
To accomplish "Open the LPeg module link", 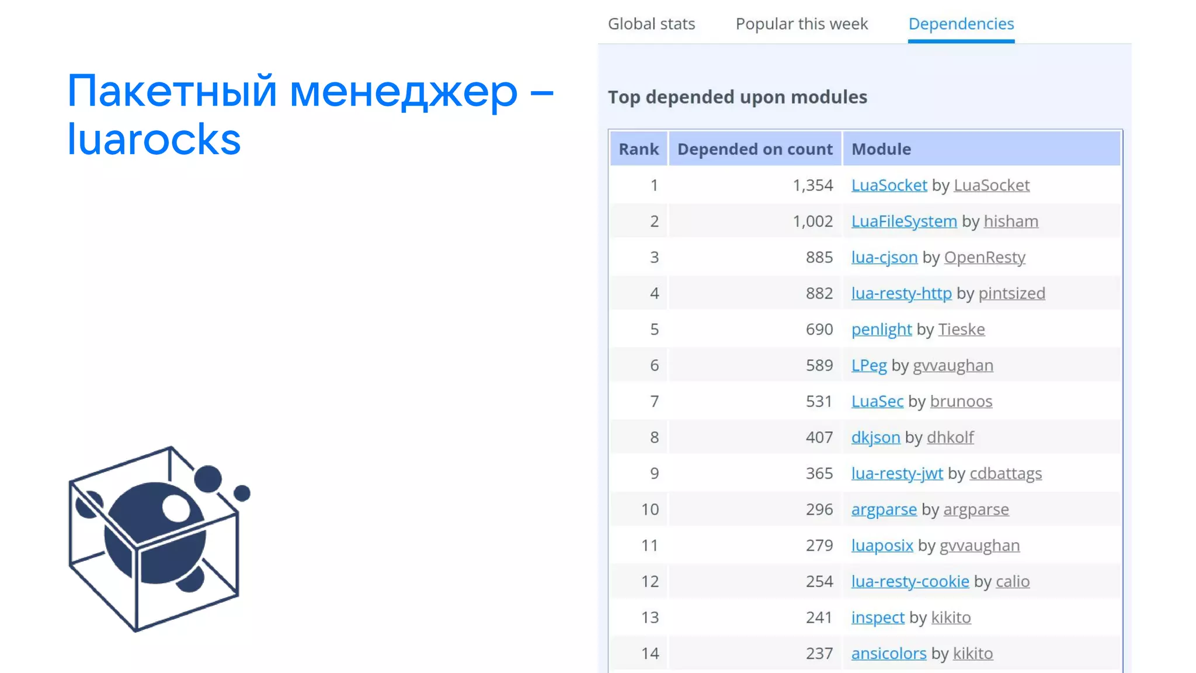I will tap(868, 366).
